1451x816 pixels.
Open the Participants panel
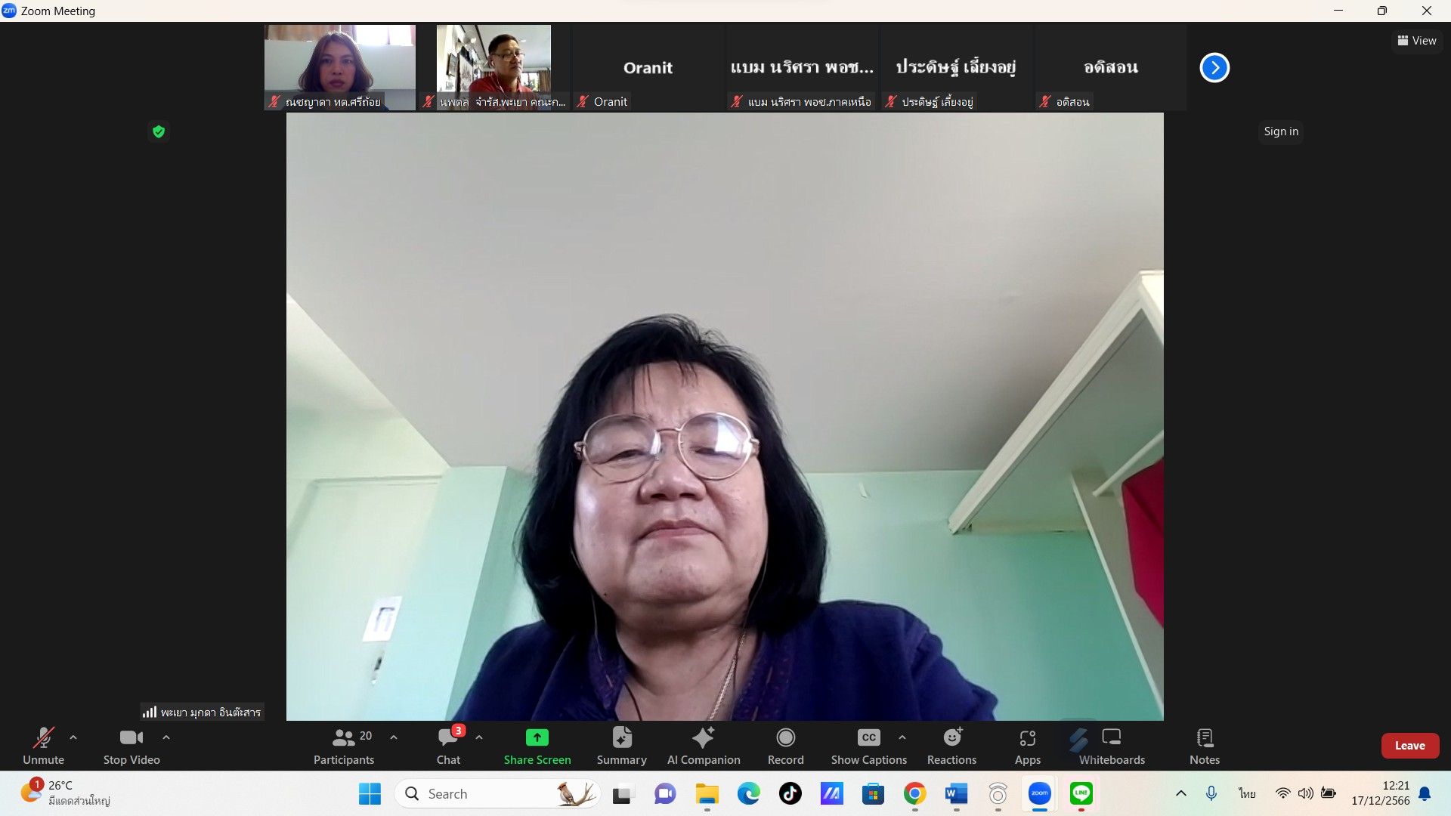[x=344, y=746]
